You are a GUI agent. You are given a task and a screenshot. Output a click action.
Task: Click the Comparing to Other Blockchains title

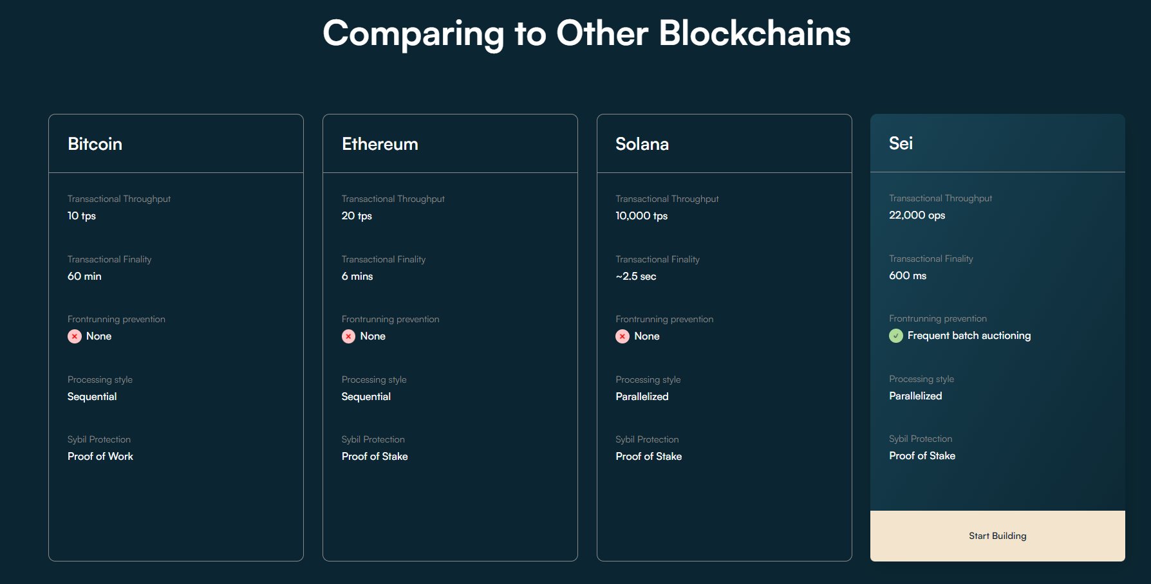click(x=586, y=33)
